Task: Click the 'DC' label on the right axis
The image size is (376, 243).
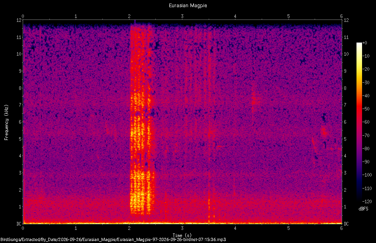Action: (346, 224)
